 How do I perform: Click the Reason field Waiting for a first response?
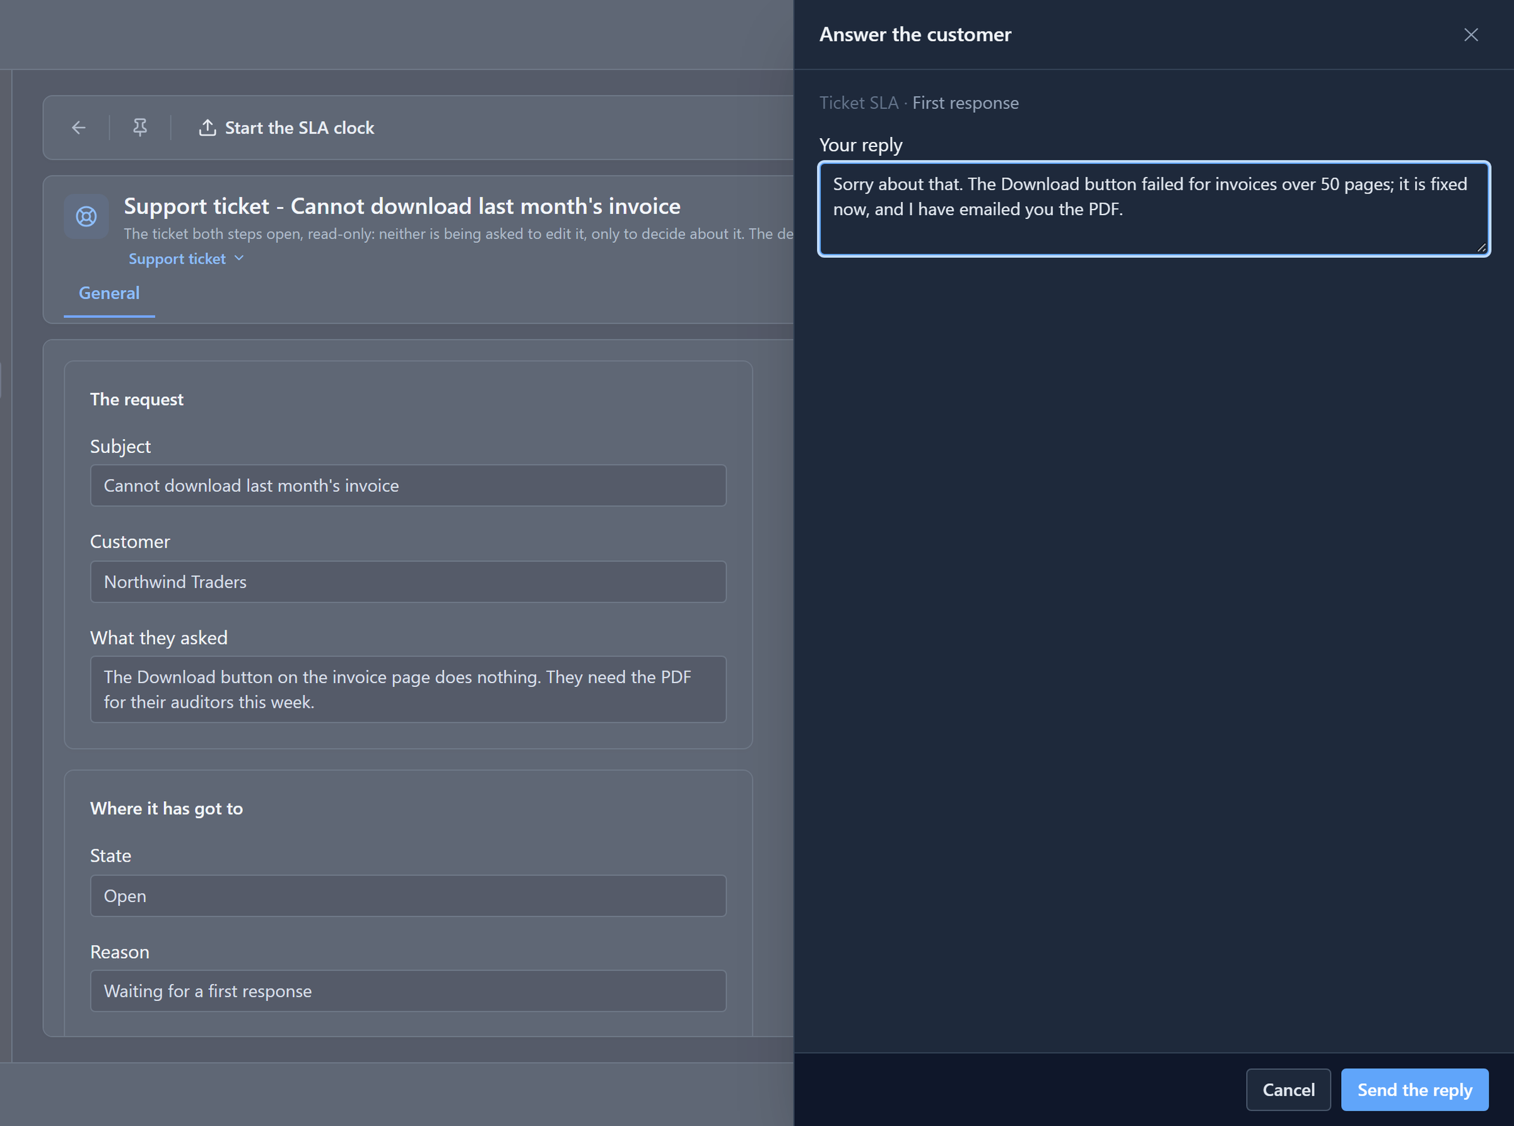tap(408, 991)
